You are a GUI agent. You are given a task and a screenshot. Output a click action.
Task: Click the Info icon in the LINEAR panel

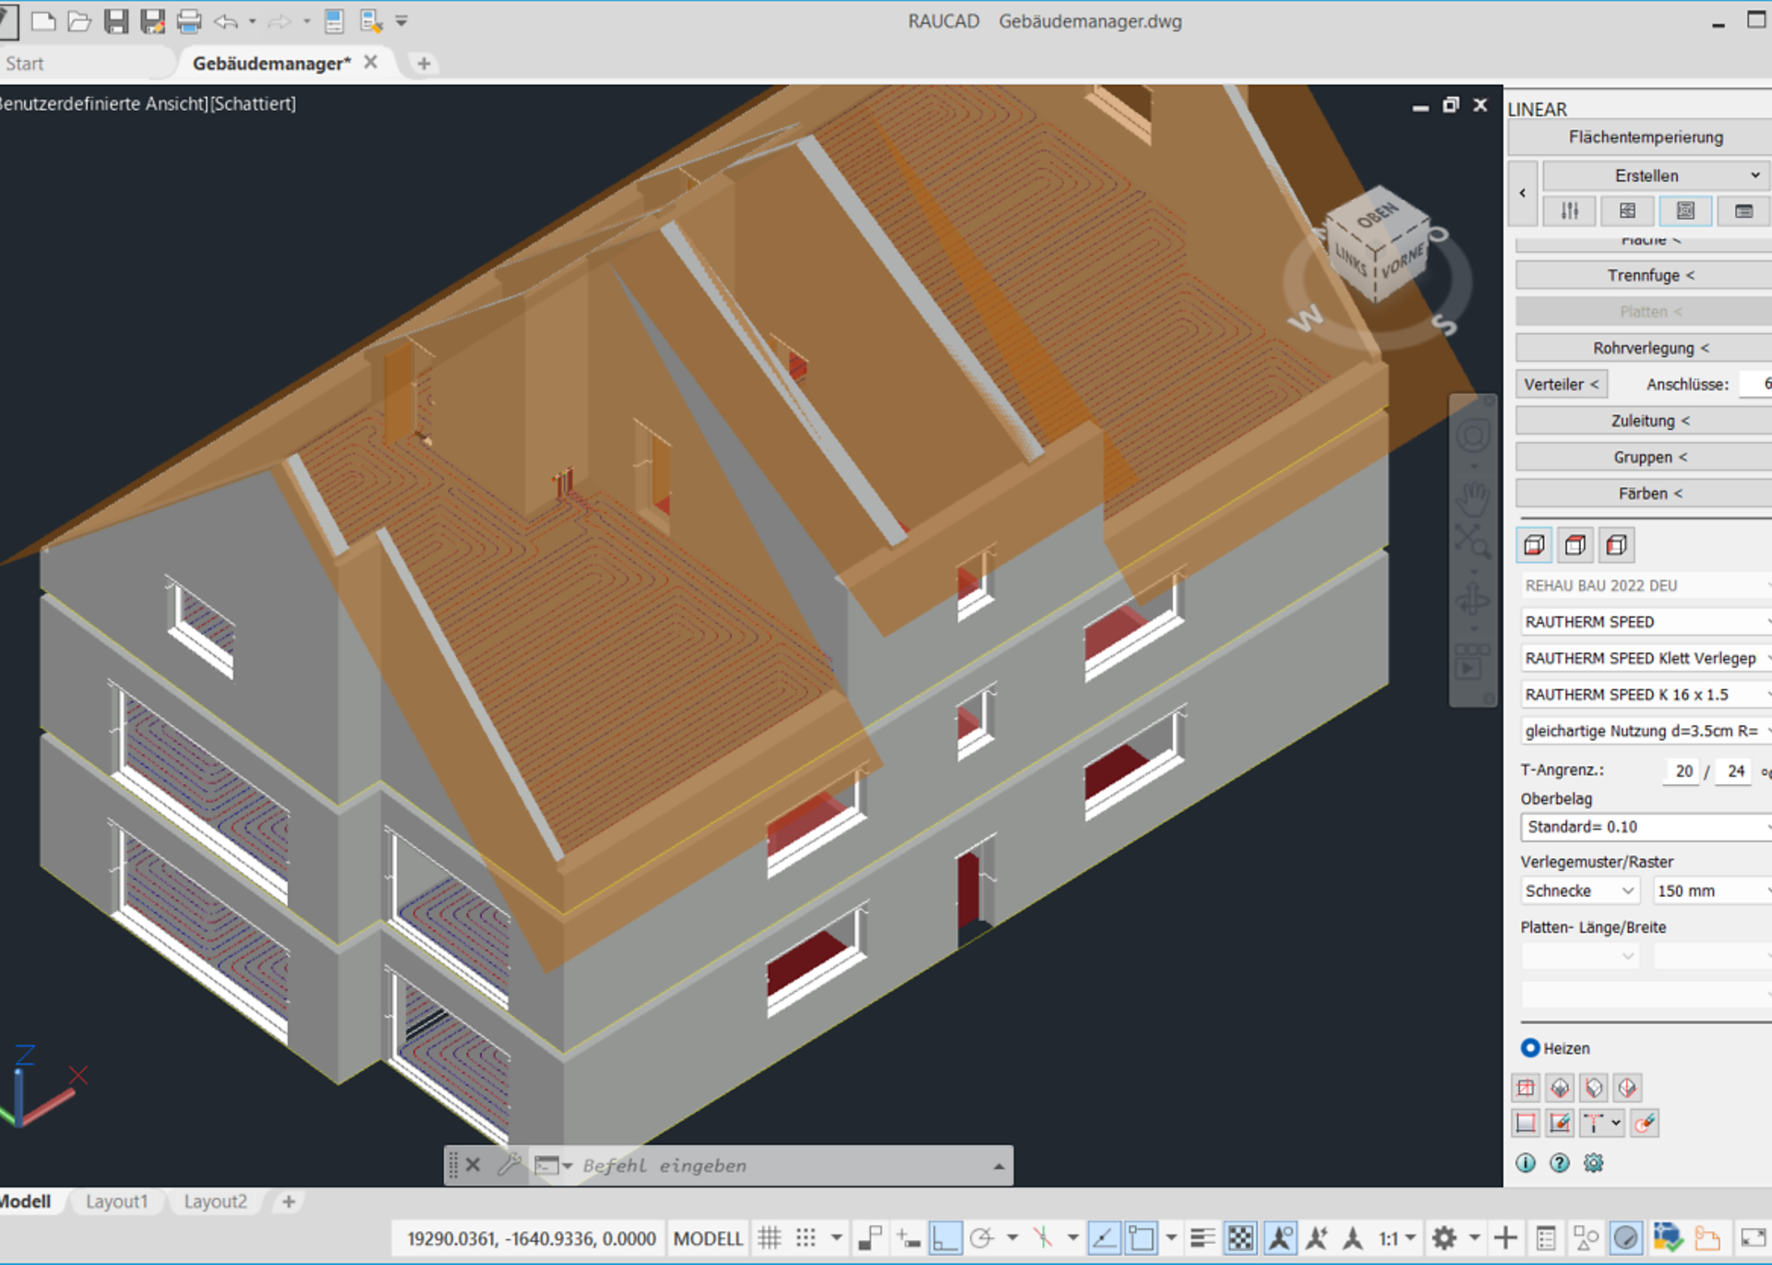tap(1526, 1163)
